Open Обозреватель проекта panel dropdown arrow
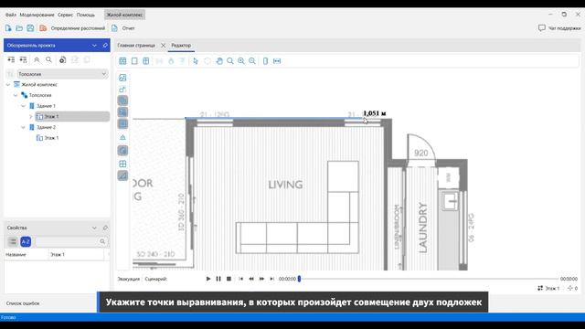This screenshot has height=329, width=585. (x=94, y=45)
